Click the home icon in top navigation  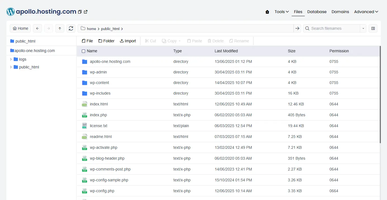coord(267,12)
